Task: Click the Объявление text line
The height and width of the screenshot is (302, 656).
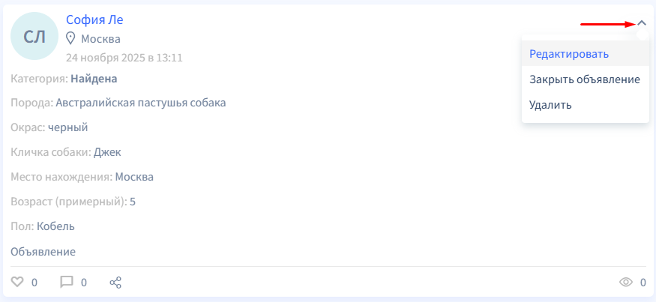Action: tap(43, 252)
